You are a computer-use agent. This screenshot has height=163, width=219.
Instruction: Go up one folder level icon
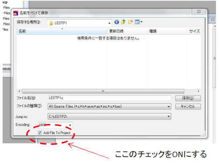(x=124, y=22)
